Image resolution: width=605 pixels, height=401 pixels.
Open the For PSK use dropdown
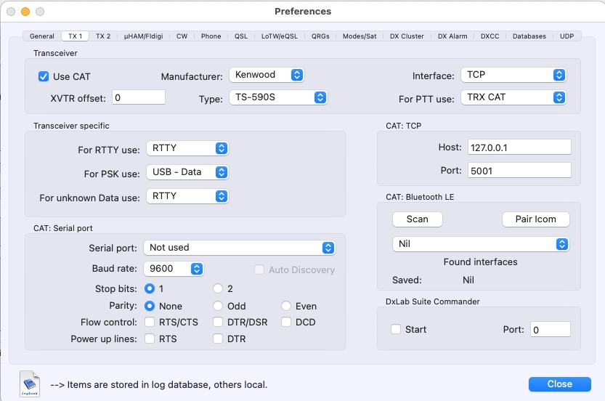(187, 172)
